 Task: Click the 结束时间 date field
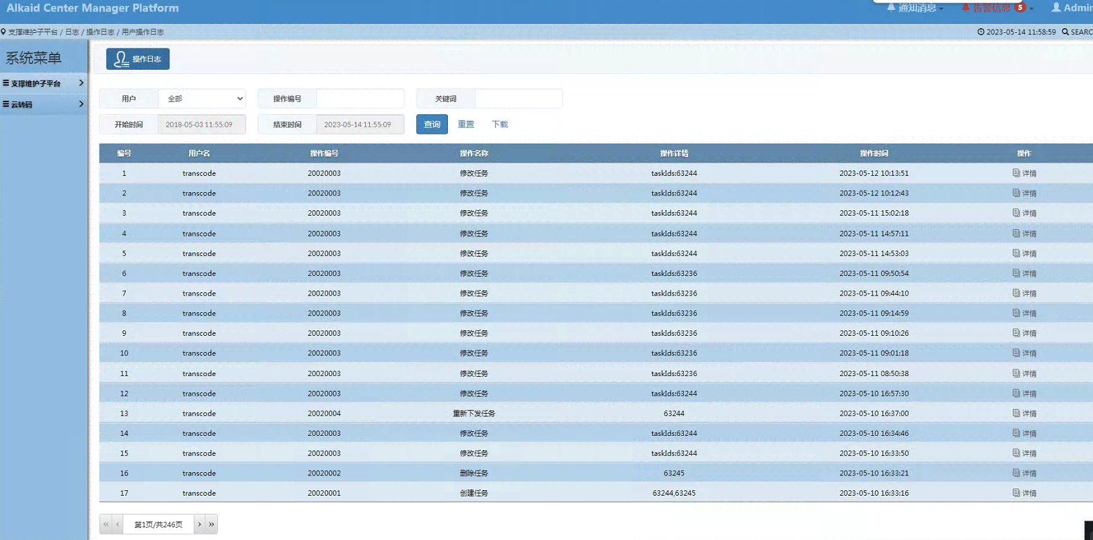click(x=361, y=124)
